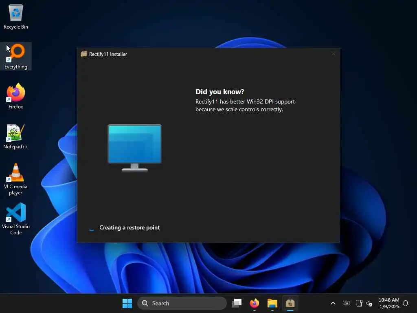Click the Rectify11 Installer title bar icon
The width and height of the screenshot is (417, 313).
[x=84, y=54]
